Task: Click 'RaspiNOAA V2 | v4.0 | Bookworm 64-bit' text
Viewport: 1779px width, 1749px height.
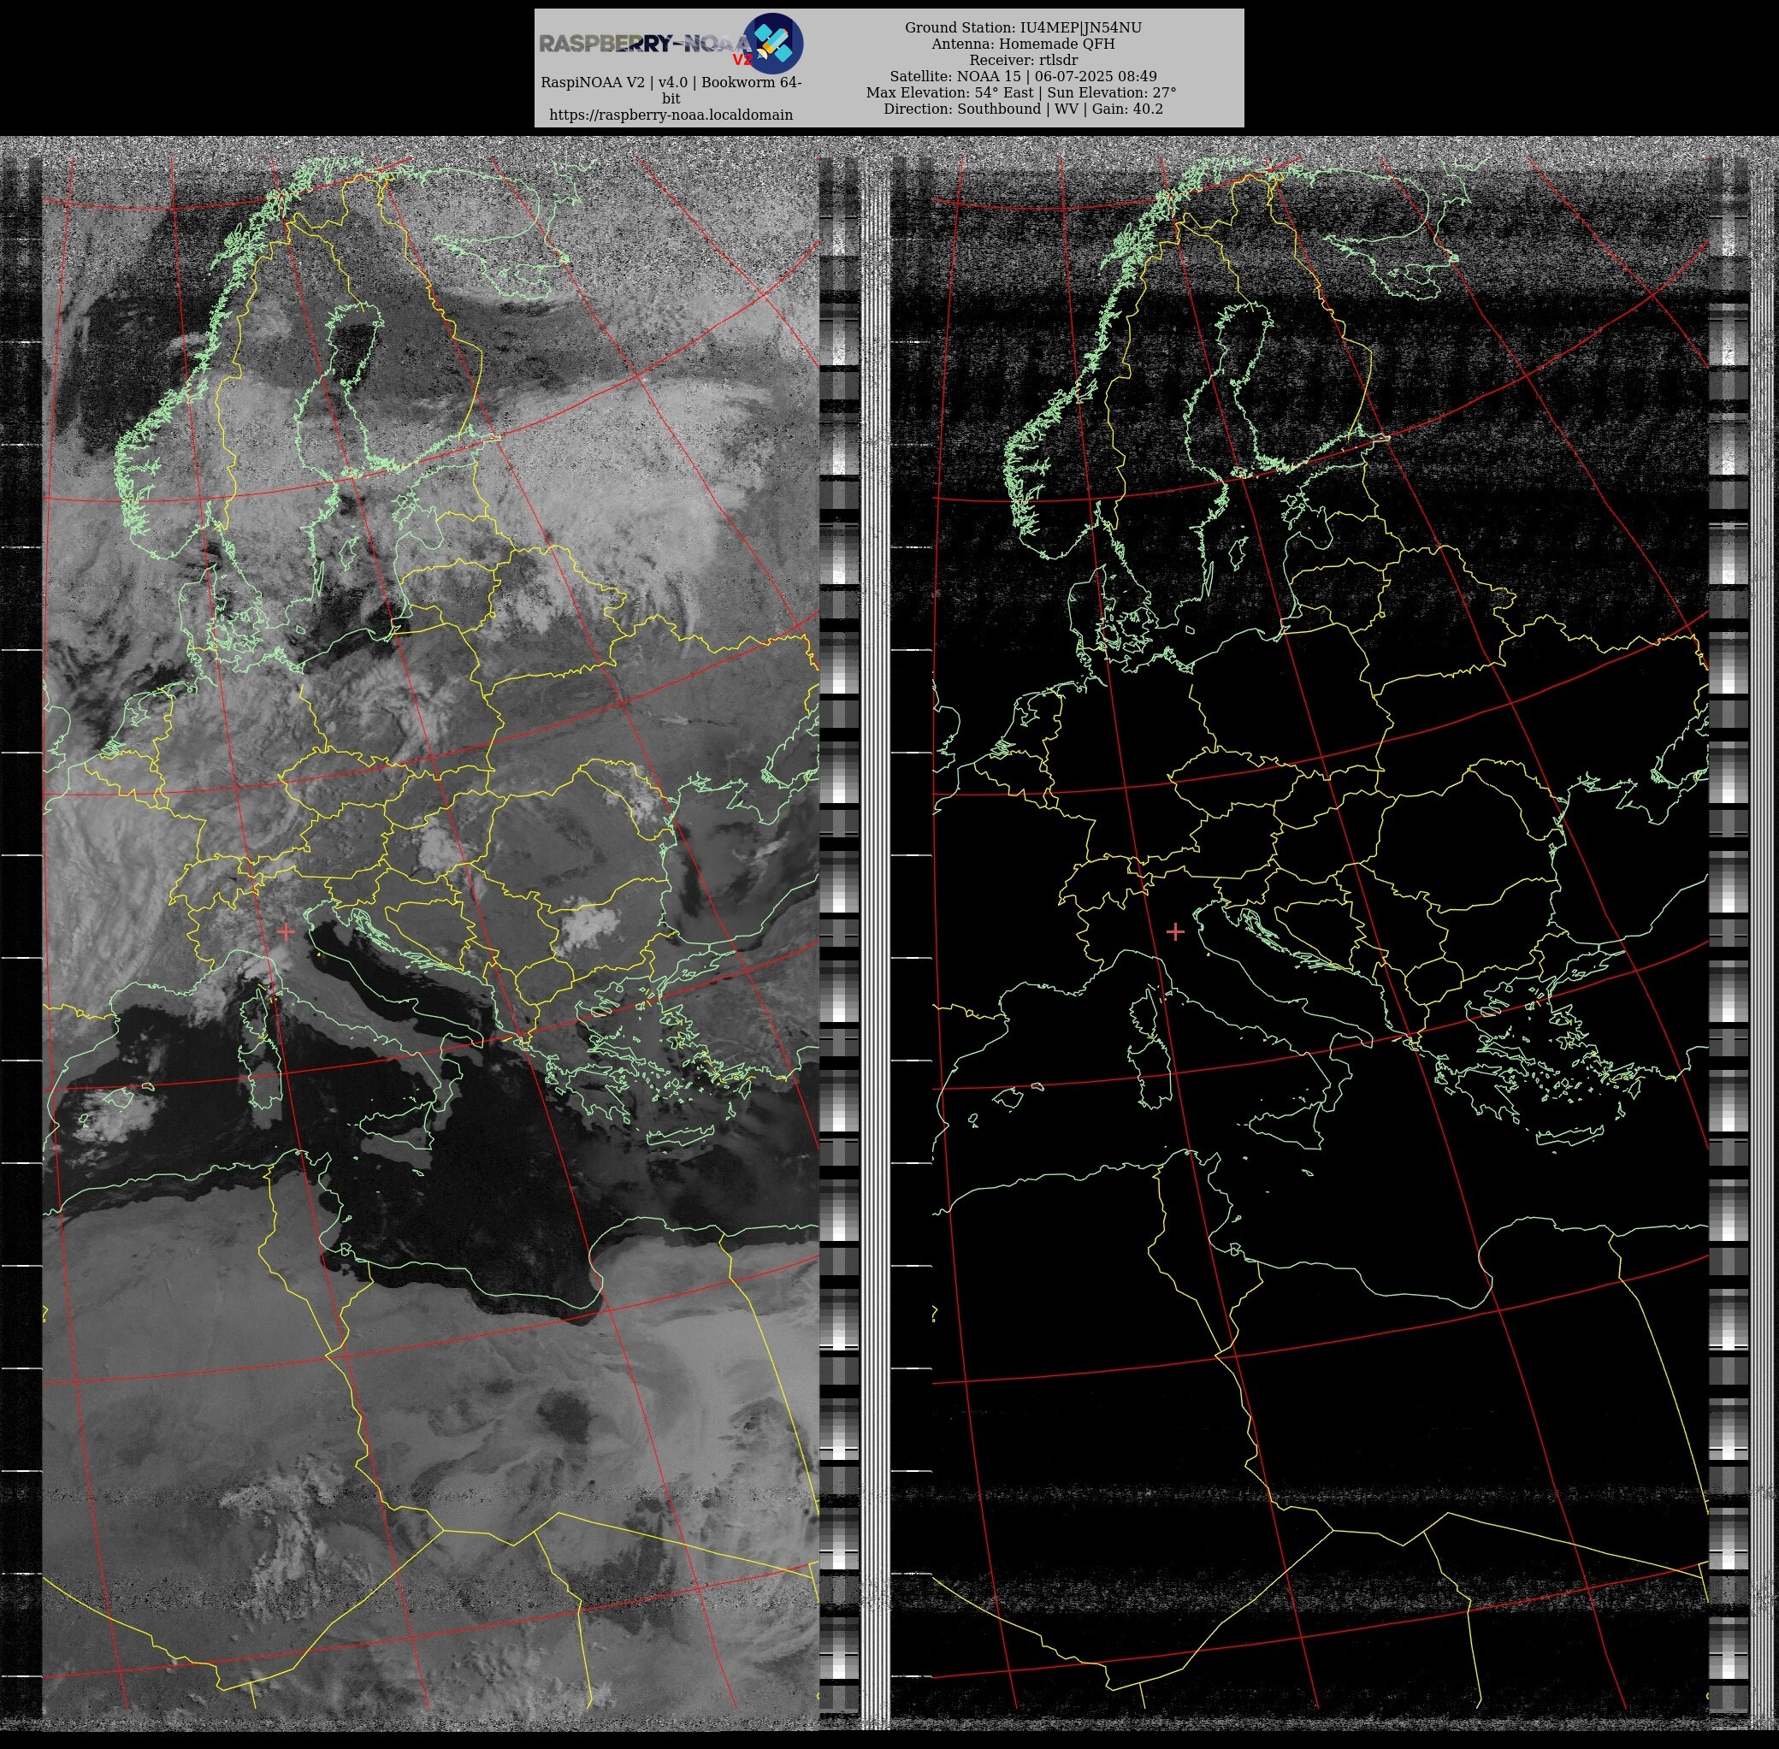Action: pos(671,90)
